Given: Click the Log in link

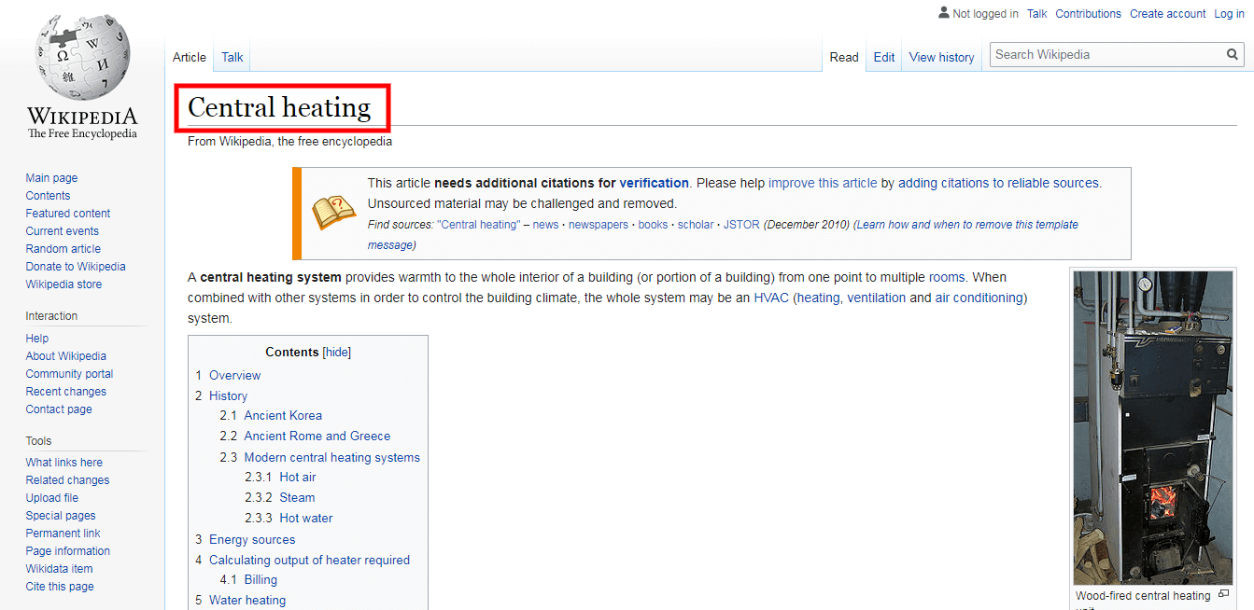Looking at the screenshot, I should (1229, 14).
